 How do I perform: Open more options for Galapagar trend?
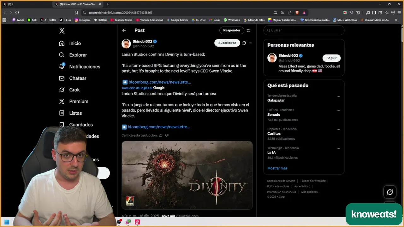point(338,96)
